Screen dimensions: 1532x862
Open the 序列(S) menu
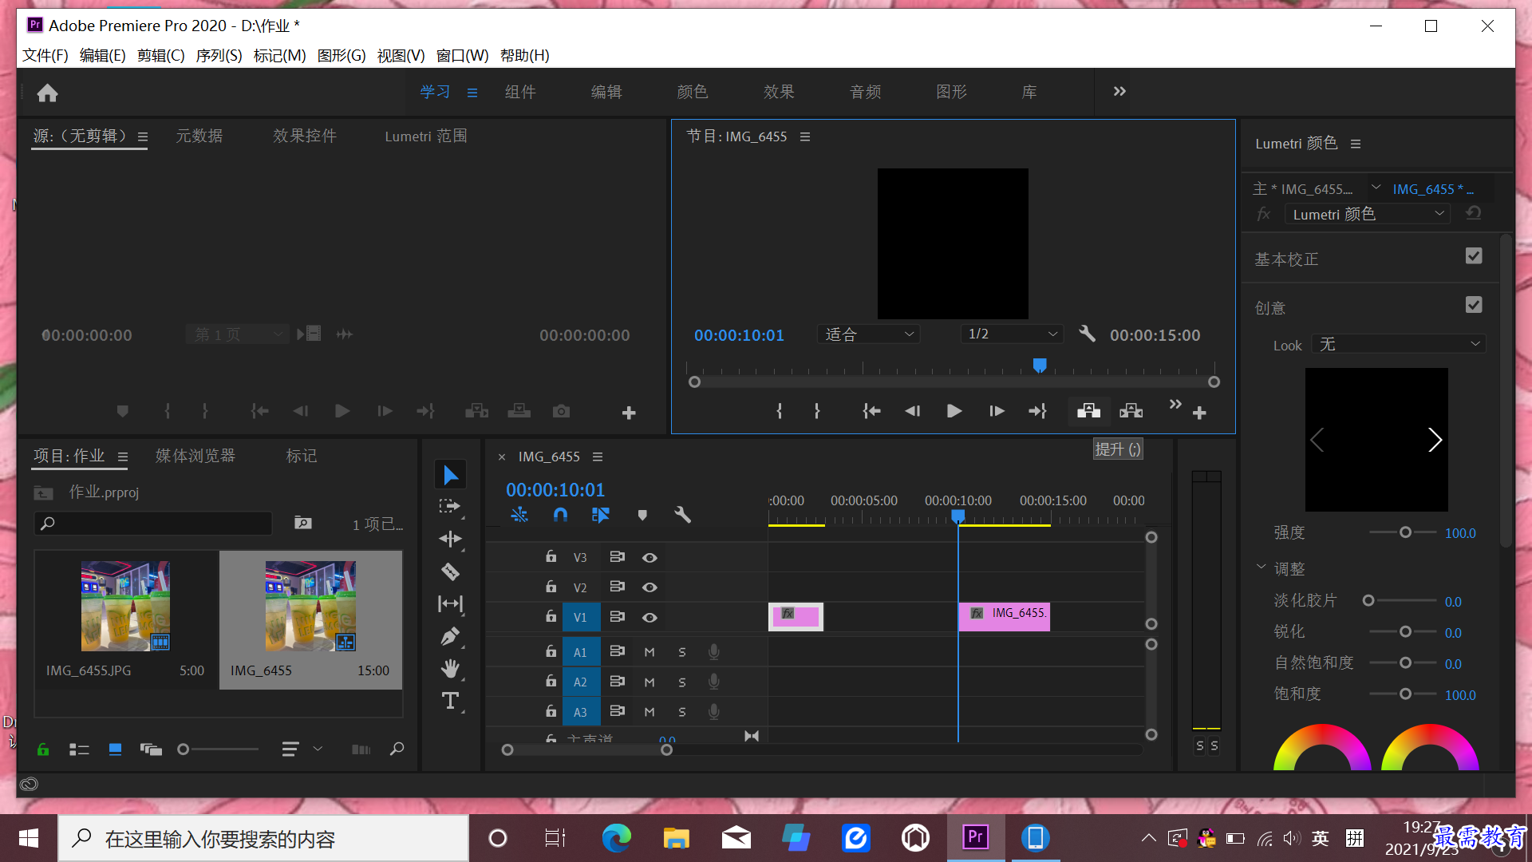[219, 55]
